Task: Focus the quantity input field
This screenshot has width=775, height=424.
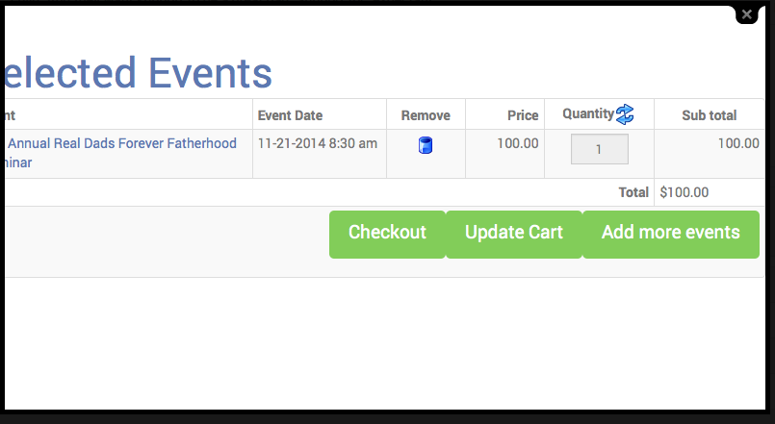Action: click(x=599, y=149)
